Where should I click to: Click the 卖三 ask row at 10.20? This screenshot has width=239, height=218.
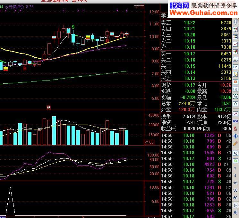click(x=196, y=35)
